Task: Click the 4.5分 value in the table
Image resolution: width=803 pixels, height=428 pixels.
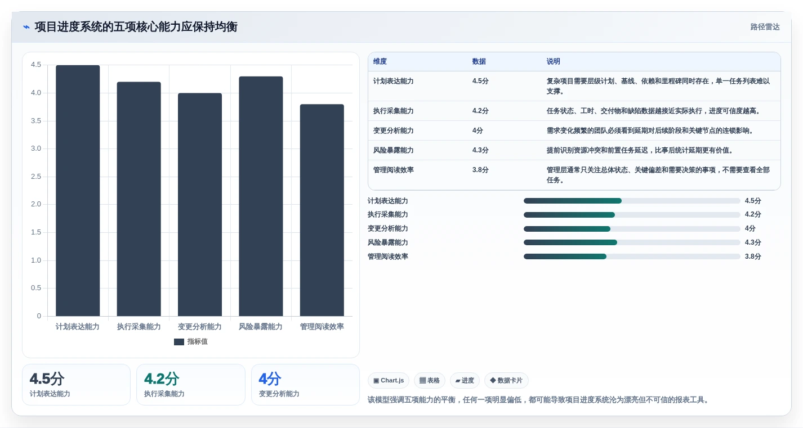Action: [x=480, y=81]
